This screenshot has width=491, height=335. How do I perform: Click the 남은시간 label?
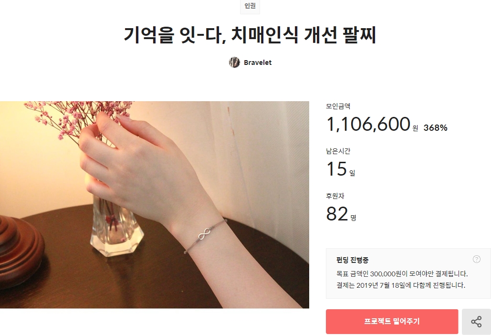point(338,151)
